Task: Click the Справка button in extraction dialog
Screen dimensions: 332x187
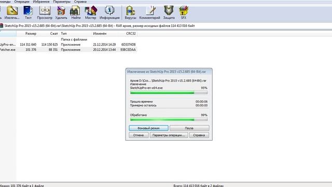Action: pyautogui.click(x=199, y=135)
